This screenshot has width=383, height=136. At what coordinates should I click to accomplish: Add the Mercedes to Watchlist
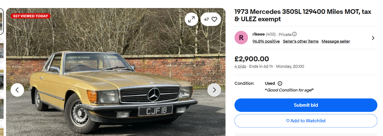coord(306,121)
